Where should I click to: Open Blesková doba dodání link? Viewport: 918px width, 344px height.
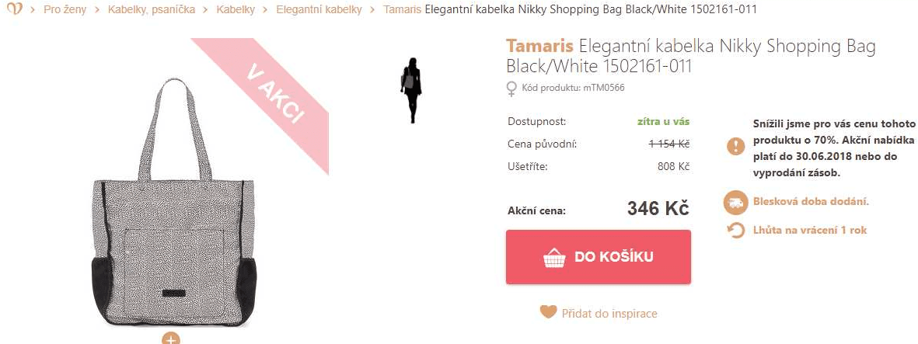811,202
